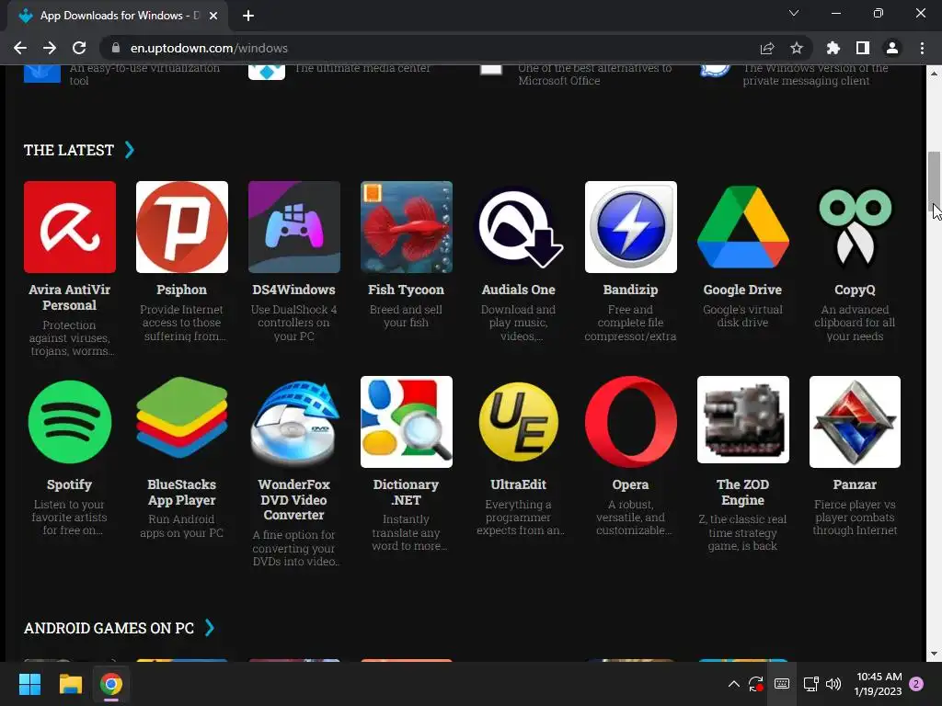
Task: Open the Bandizip title link
Action: pos(630,290)
